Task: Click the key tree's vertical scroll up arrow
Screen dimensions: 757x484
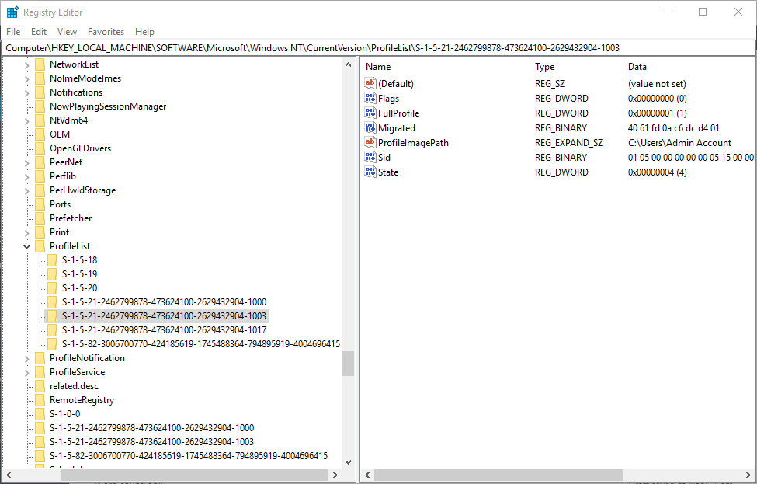Action: [348, 64]
